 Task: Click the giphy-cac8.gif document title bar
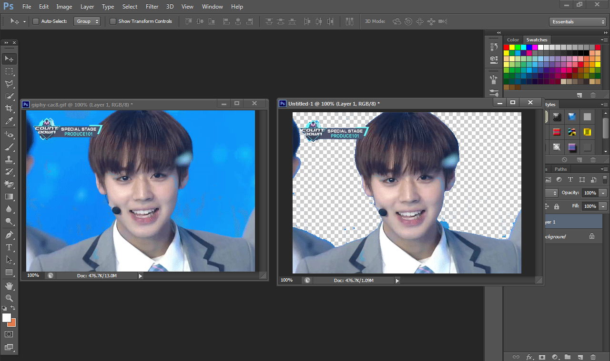coord(119,104)
